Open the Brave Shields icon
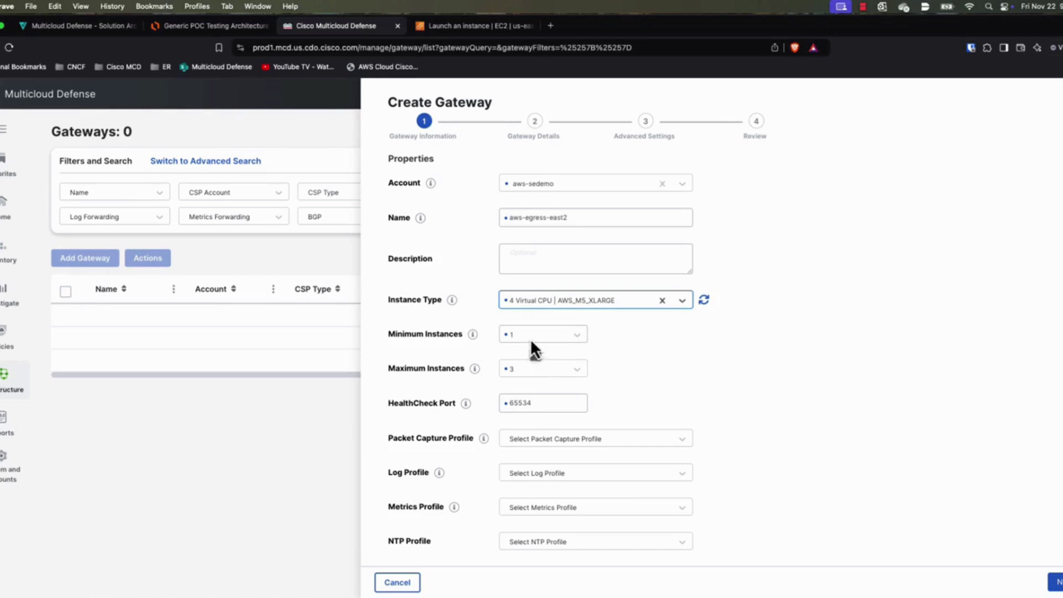1063x598 pixels. (795, 48)
